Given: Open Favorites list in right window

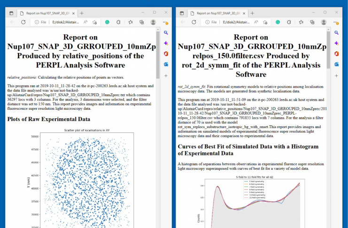Looking at the screenshot, I should pos(301,22).
